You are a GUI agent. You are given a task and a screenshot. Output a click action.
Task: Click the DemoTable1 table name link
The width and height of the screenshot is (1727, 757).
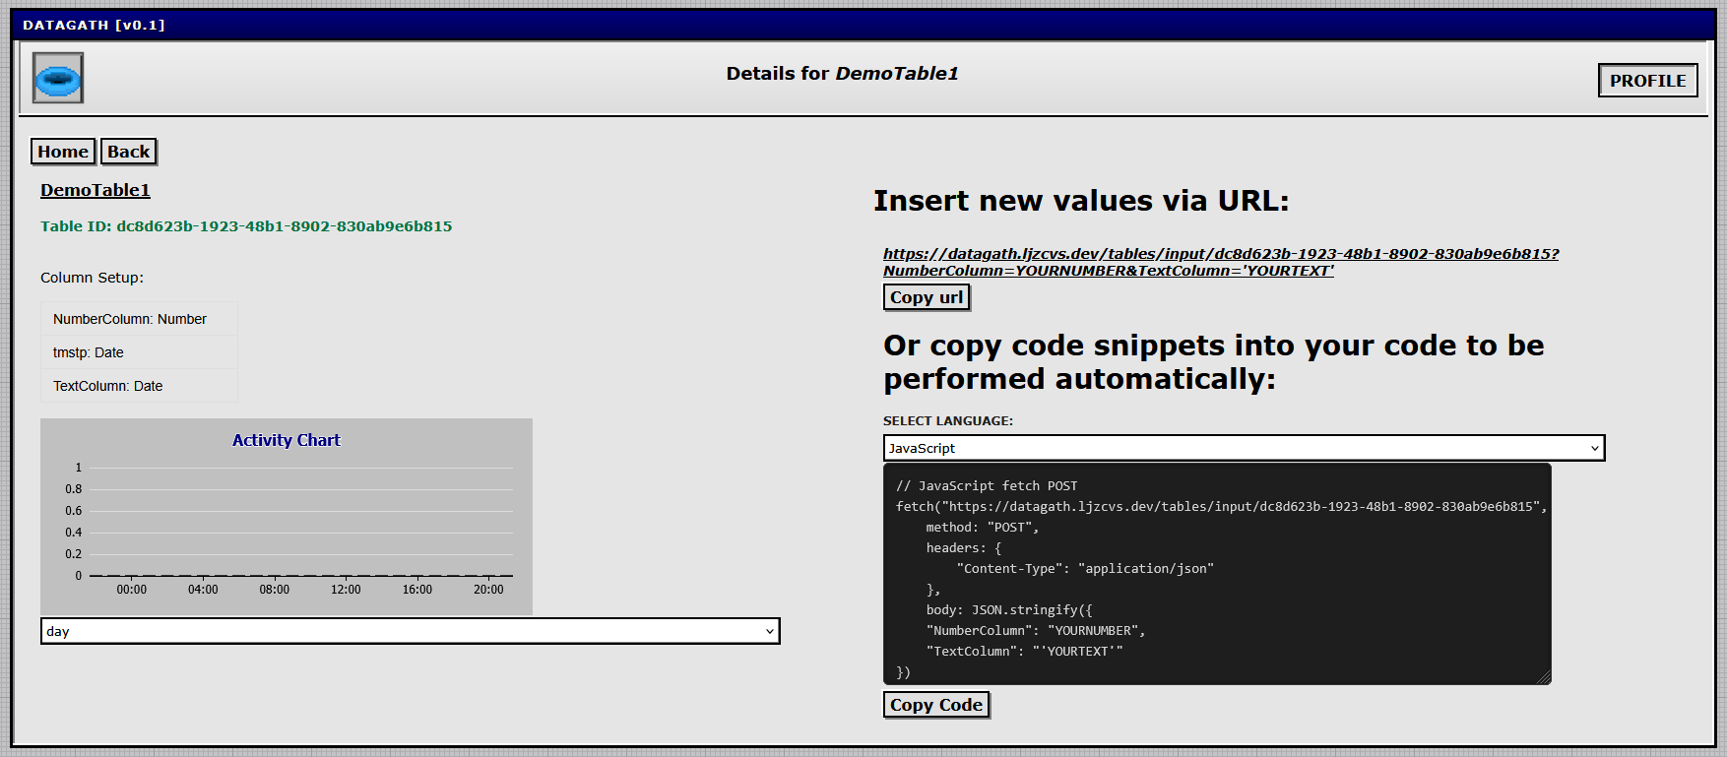(96, 190)
